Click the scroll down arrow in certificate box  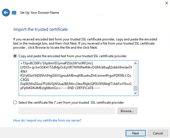[135, 93]
